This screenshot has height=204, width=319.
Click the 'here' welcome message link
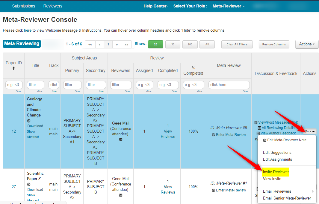(x=28, y=30)
